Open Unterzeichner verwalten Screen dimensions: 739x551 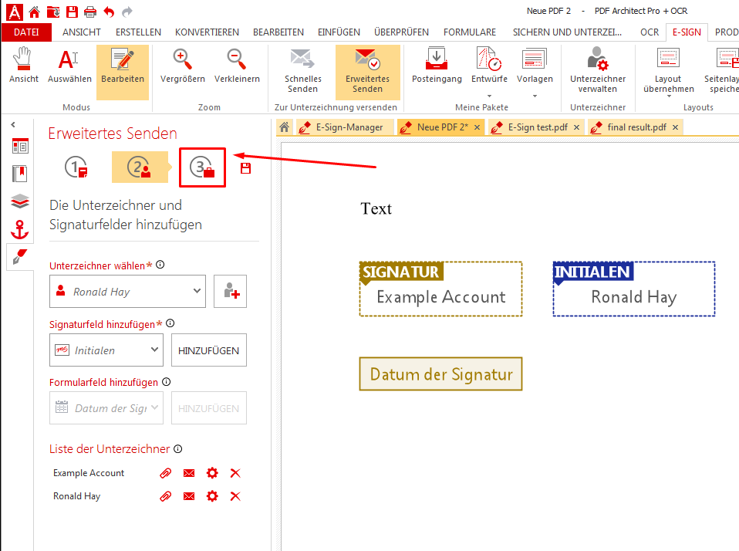tap(598, 71)
